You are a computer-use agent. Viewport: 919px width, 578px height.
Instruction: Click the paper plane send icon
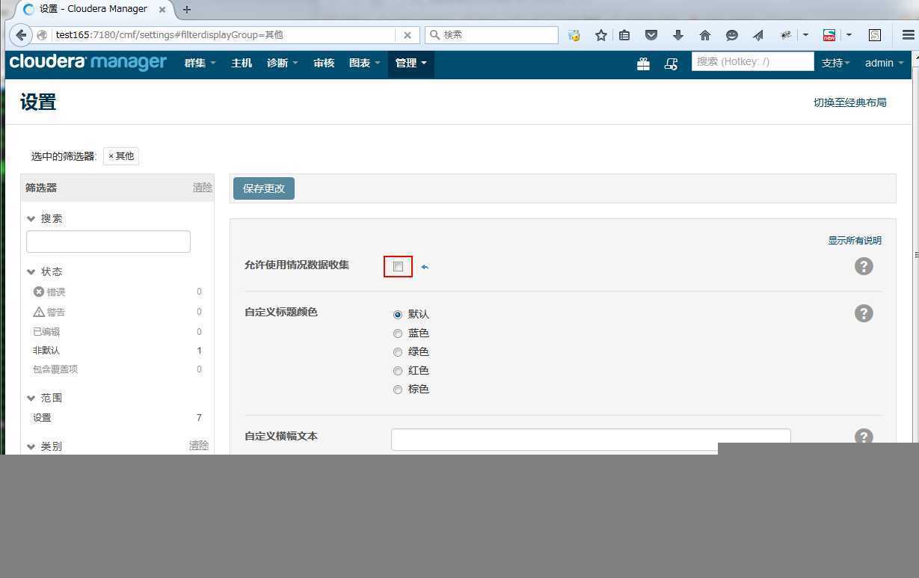pyautogui.click(x=758, y=35)
